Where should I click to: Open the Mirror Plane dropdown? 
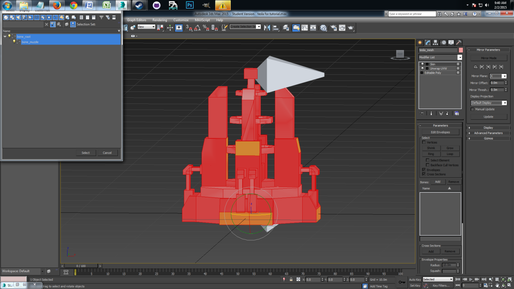(x=504, y=76)
